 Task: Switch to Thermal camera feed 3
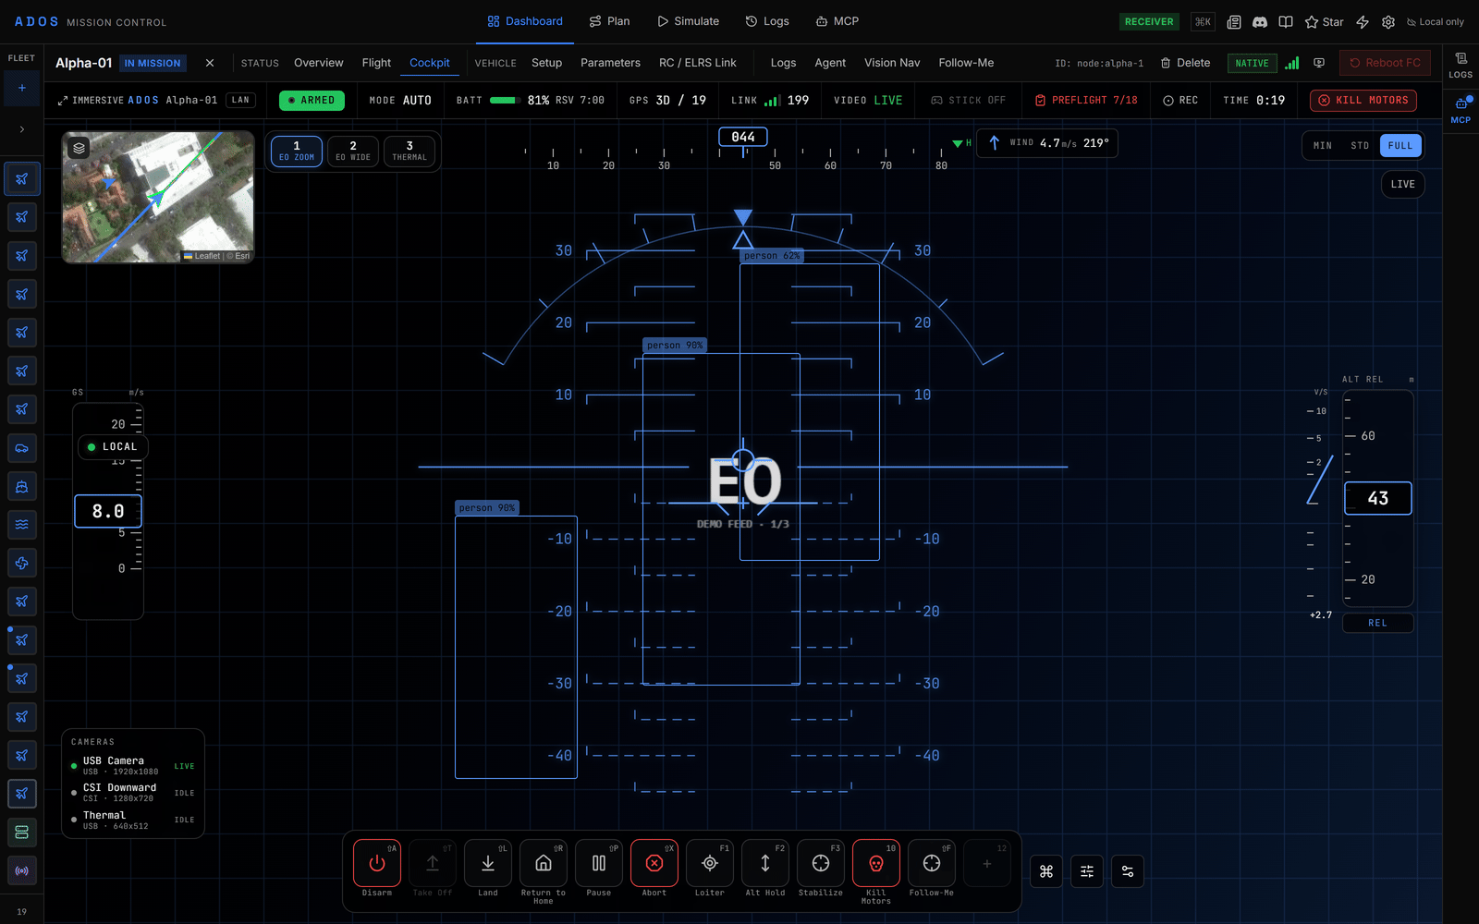(x=409, y=152)
